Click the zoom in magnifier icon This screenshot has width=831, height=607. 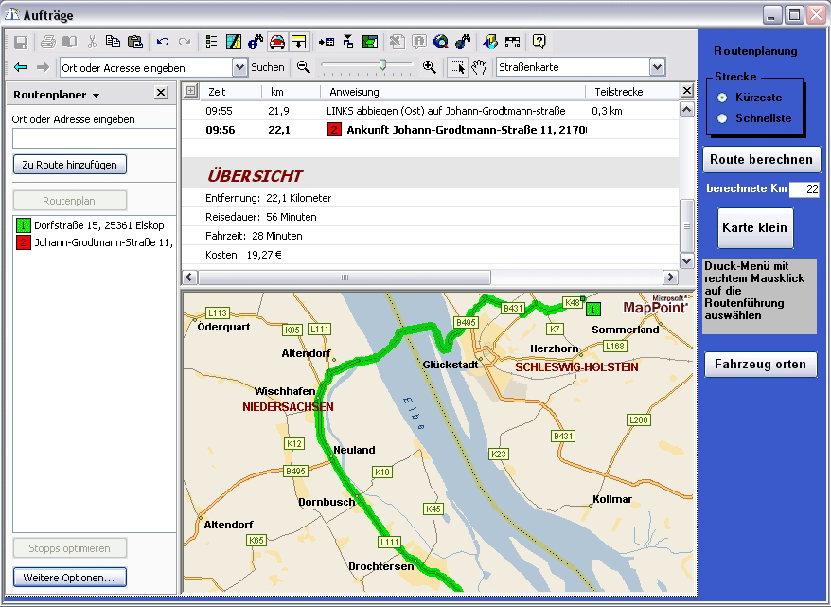[430, 67]
